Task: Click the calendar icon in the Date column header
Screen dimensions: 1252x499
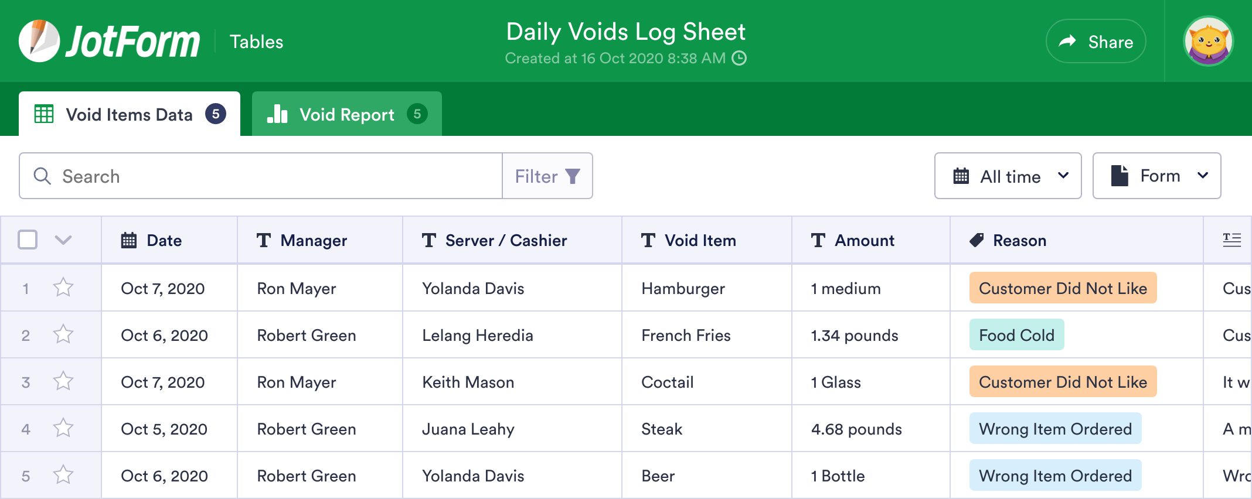Action: [x=128, y=240]
